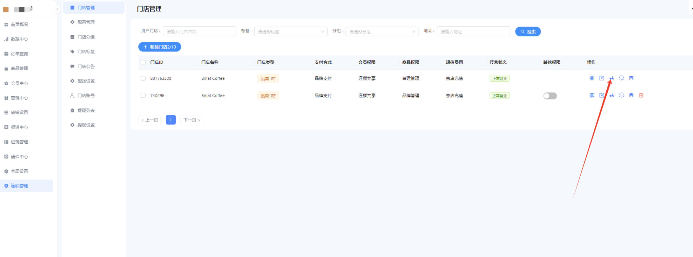The image size is (693, 257).
Task: Expand the 标签 dropdown
Action: [x=290, y=31]
